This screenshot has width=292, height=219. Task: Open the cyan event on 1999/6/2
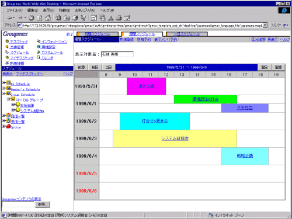[x=155, y=121]
